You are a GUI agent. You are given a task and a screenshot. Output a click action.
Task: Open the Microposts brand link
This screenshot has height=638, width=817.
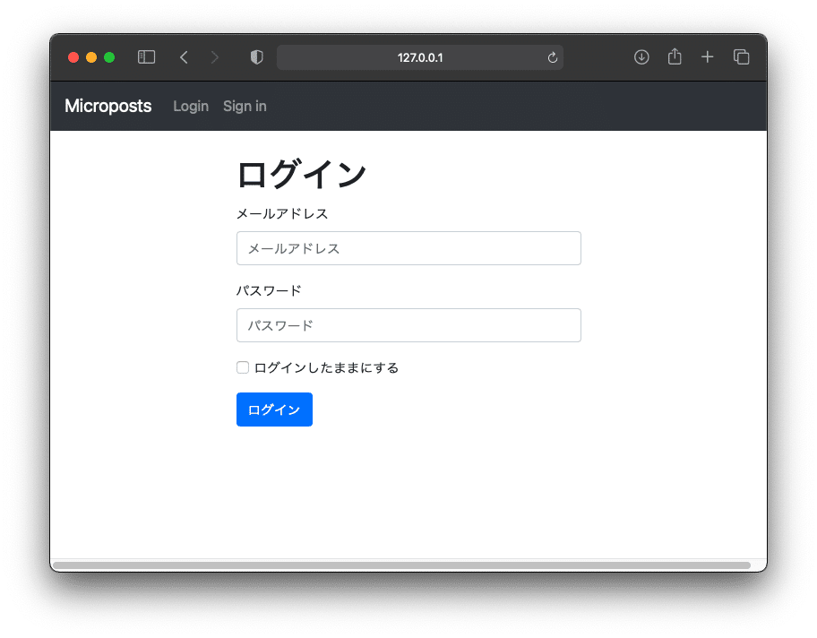(107, 107)
